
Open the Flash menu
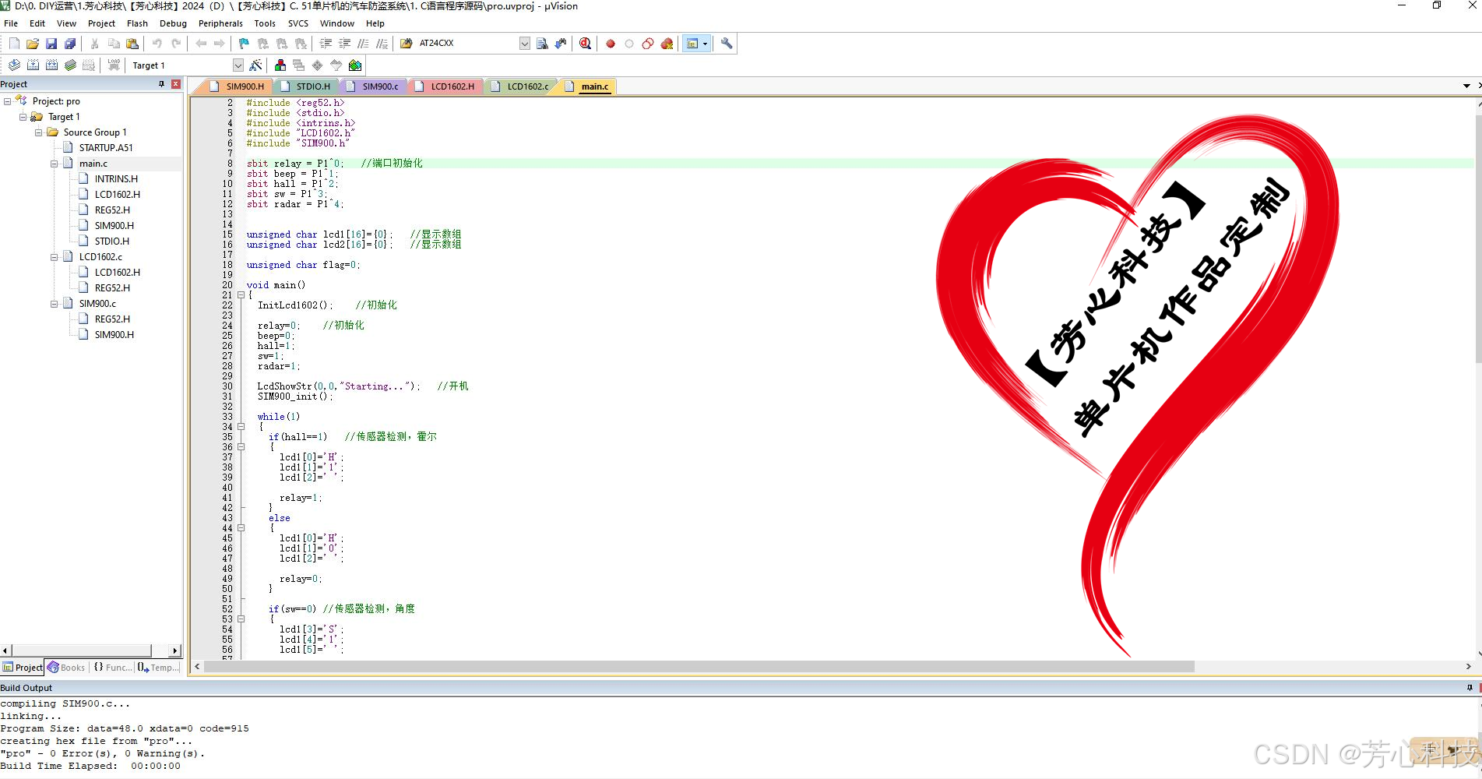[x=137, y=23]
